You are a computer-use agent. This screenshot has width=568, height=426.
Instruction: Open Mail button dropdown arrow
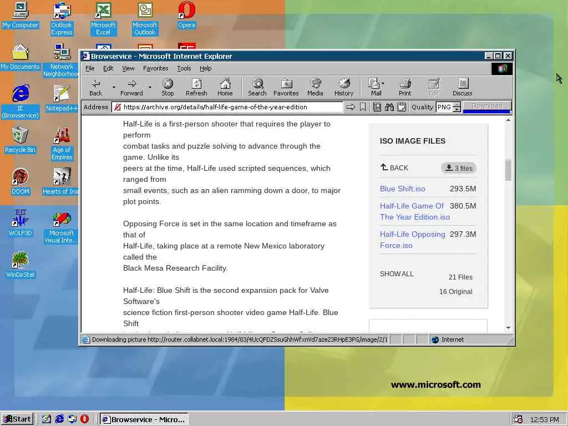point(383,83)
